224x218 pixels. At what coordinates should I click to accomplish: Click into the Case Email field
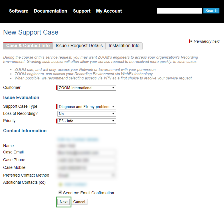tap(87, 153)
